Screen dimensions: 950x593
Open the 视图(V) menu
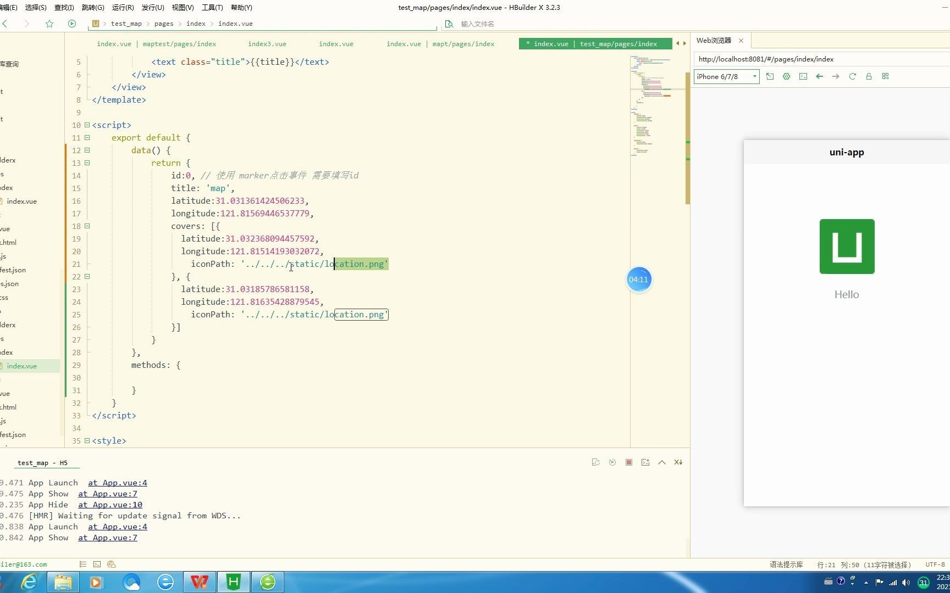click(x=183, y=7)
